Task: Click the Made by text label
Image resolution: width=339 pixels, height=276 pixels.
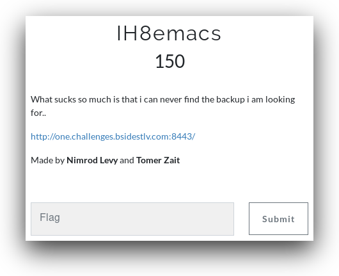Action: pos(47,160)
